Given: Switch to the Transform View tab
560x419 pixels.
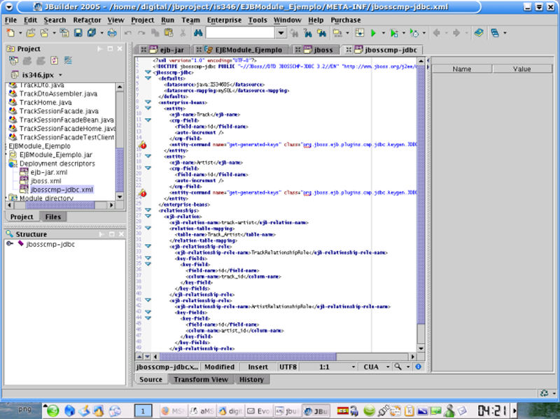Looking at the screenshot, I should coord(201,379).
